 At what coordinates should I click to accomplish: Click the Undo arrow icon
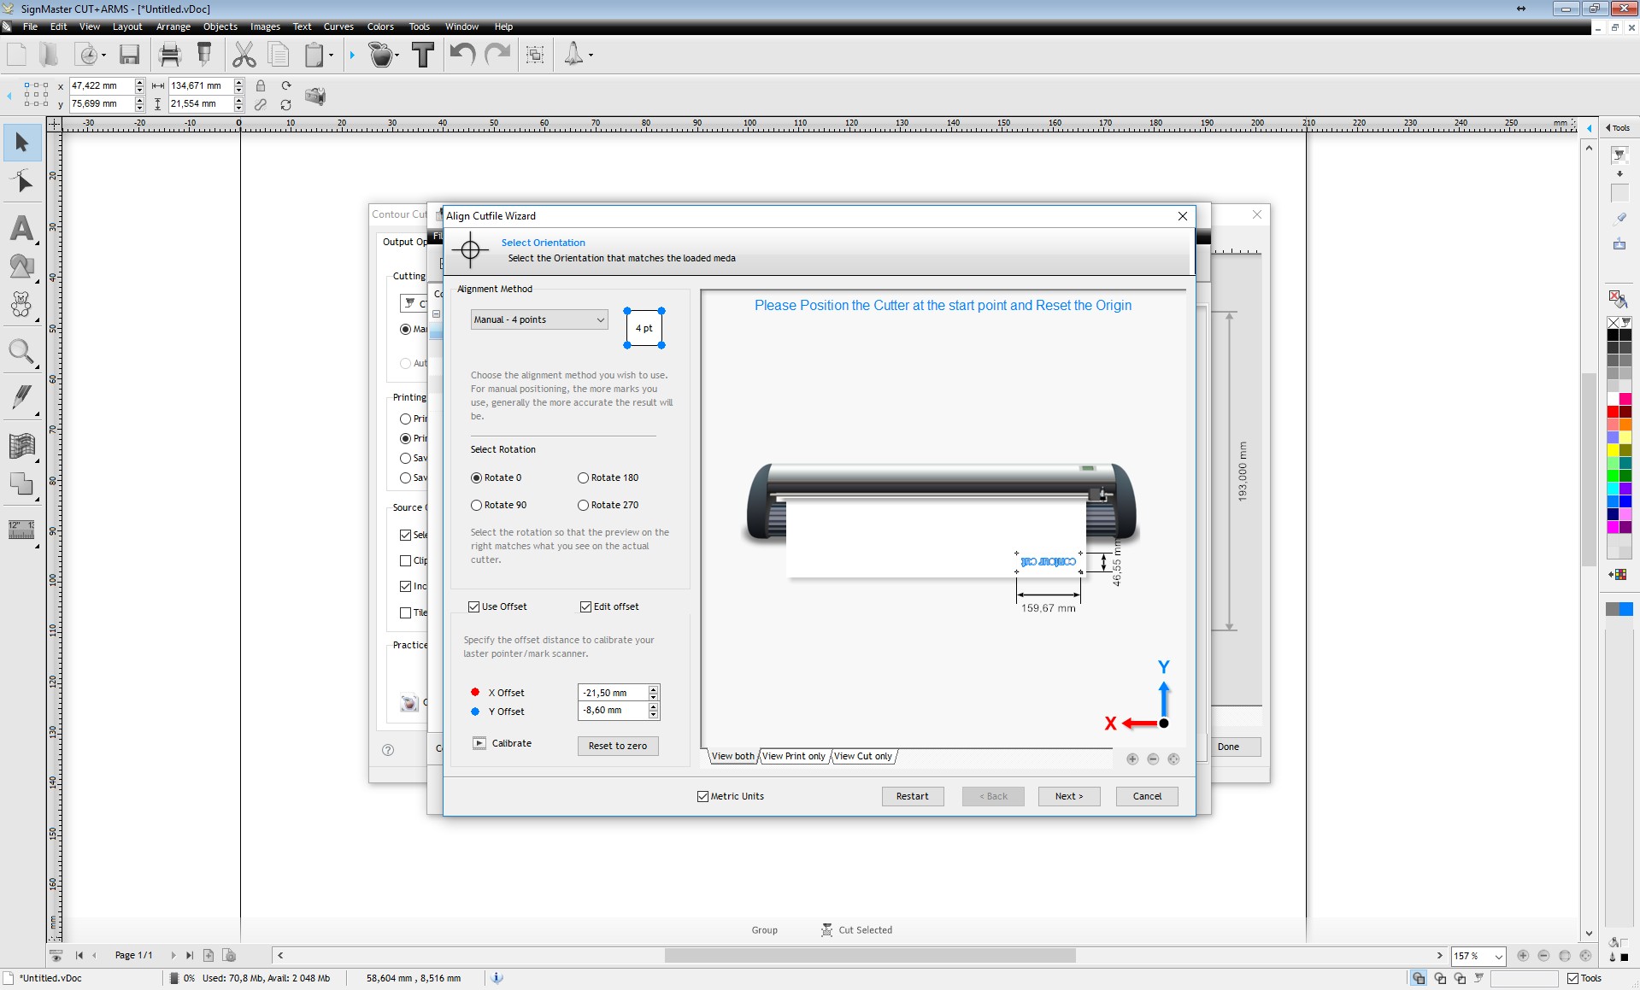tap(462, 55)
